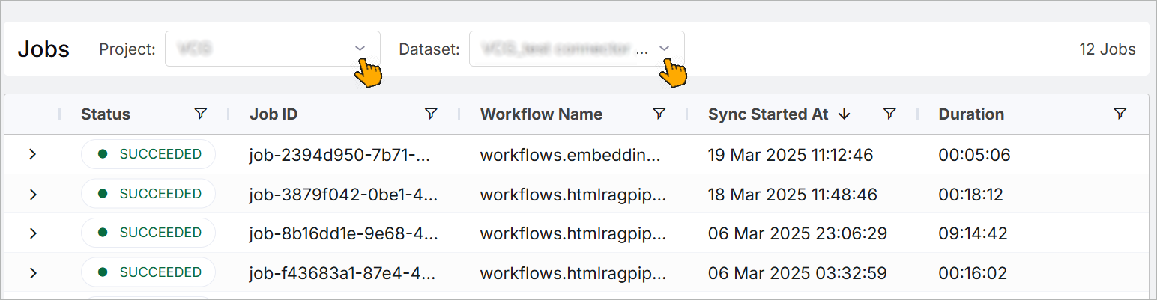The height and width of the screenshot is (300, 1157).
Task: Expand row for job-f43683a1
Action: (x=32, y=272)
